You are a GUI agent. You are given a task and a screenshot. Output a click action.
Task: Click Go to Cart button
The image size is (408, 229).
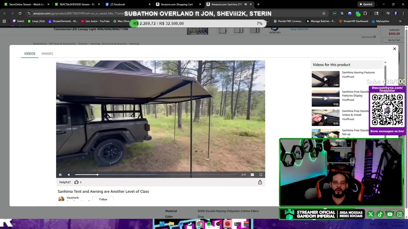[x=394, y=40]
